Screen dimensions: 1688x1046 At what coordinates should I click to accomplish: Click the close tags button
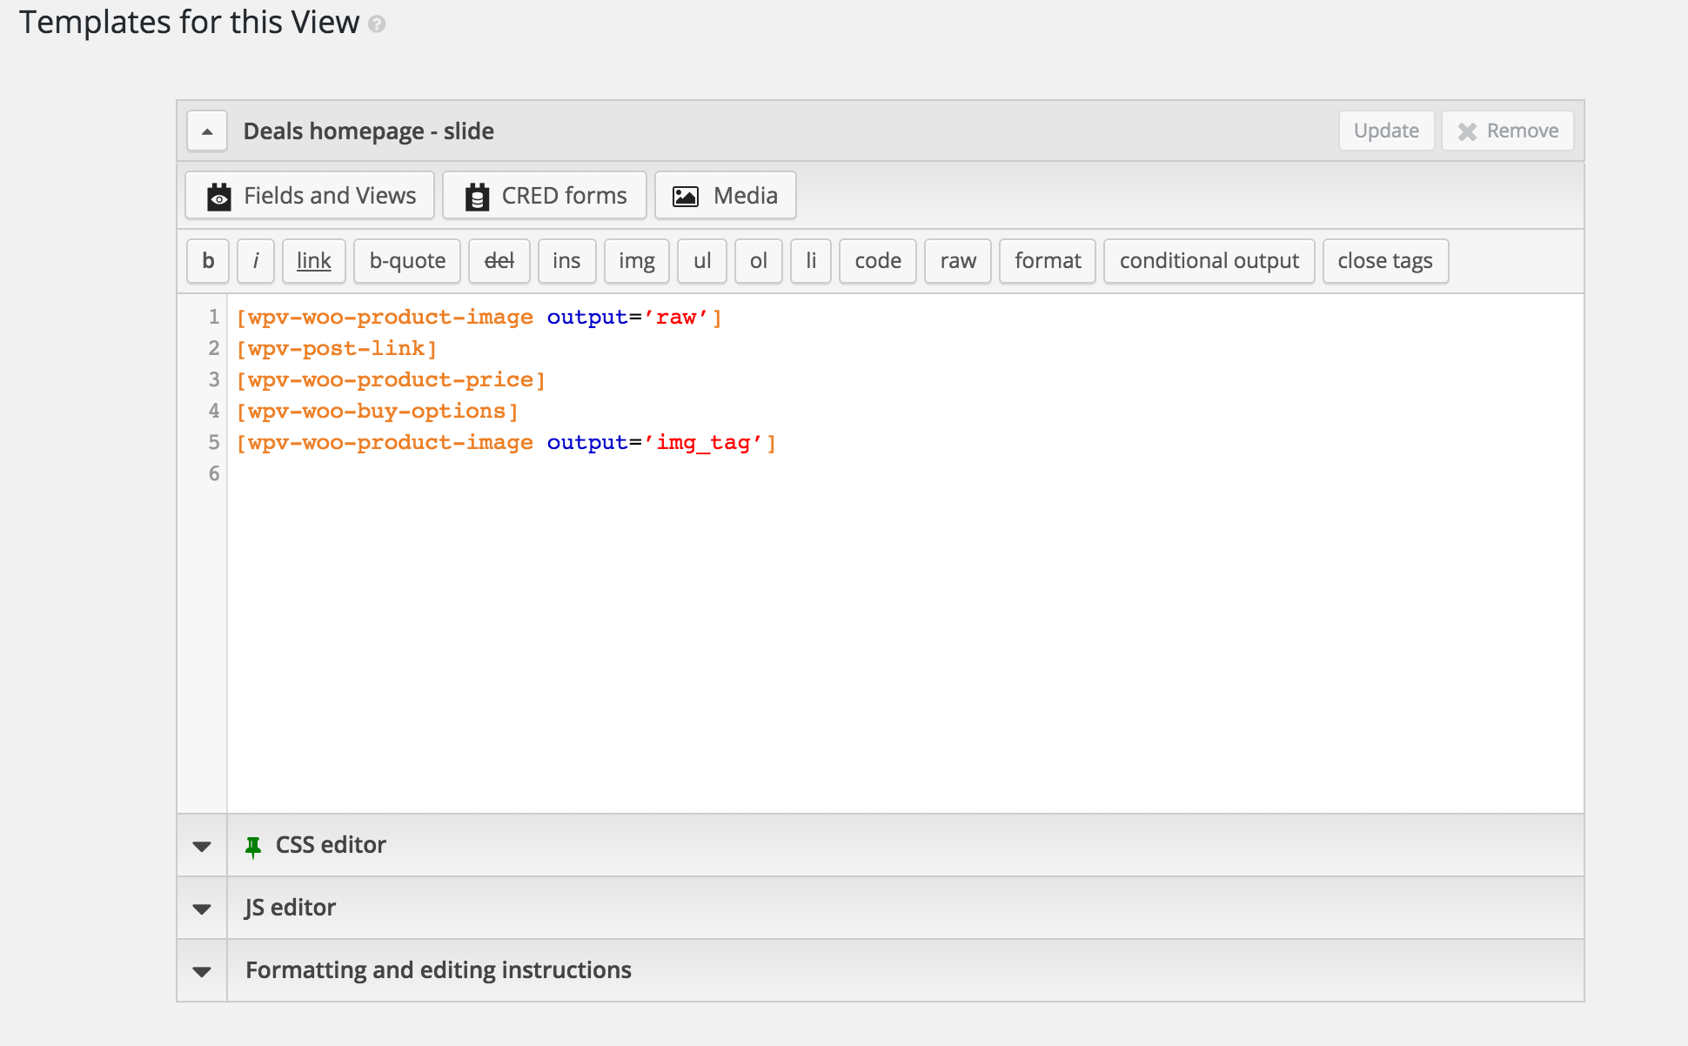(x=1385, y=261)
